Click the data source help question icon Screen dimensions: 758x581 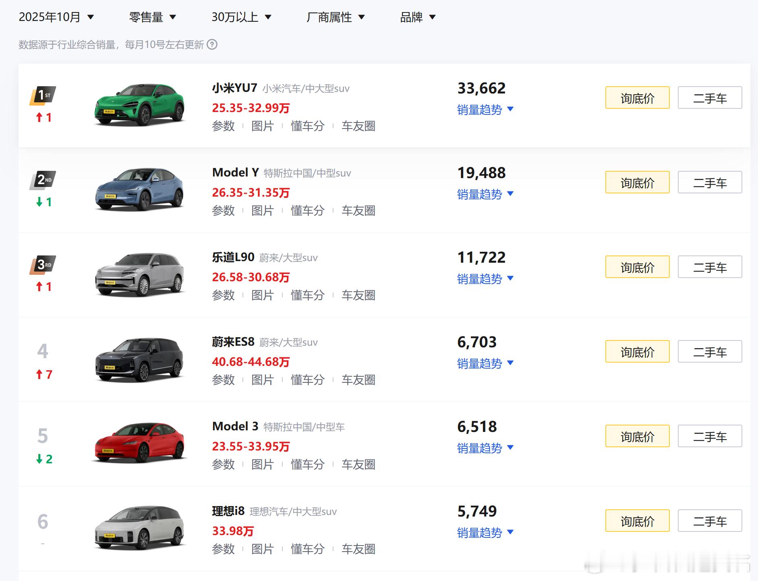pos(212,44)
